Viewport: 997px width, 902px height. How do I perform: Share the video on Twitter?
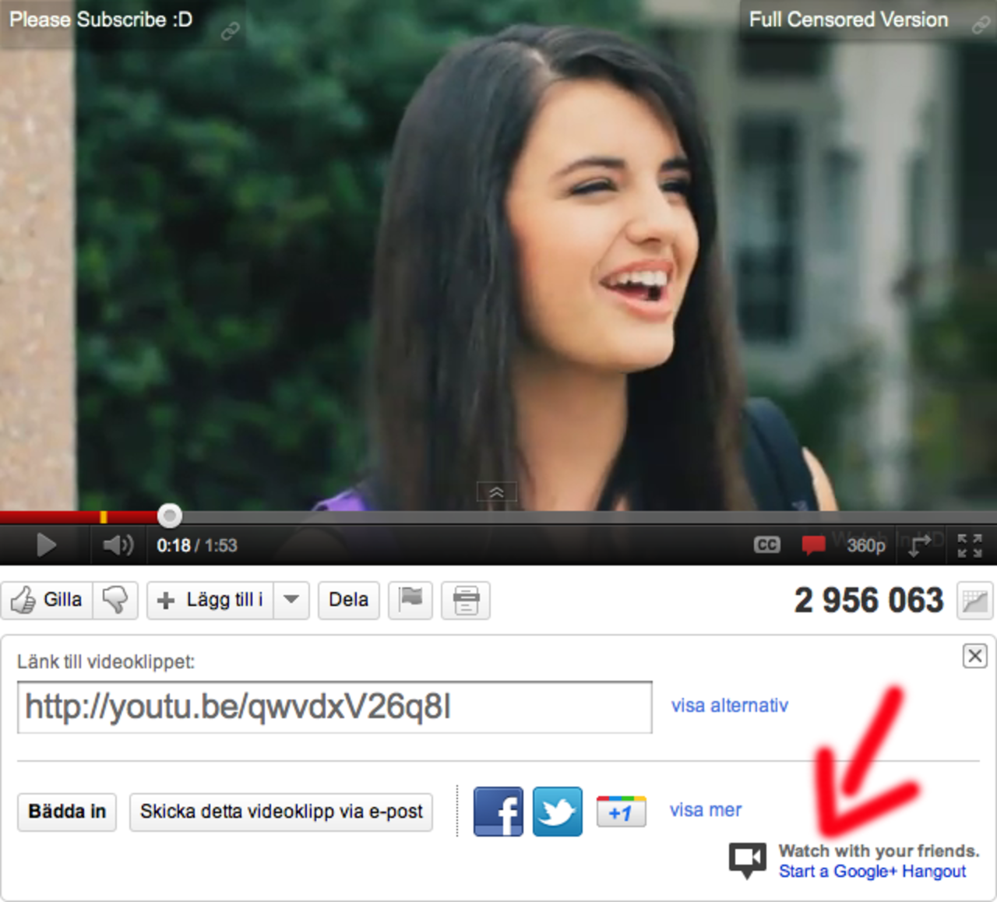[x=557, y=812]
